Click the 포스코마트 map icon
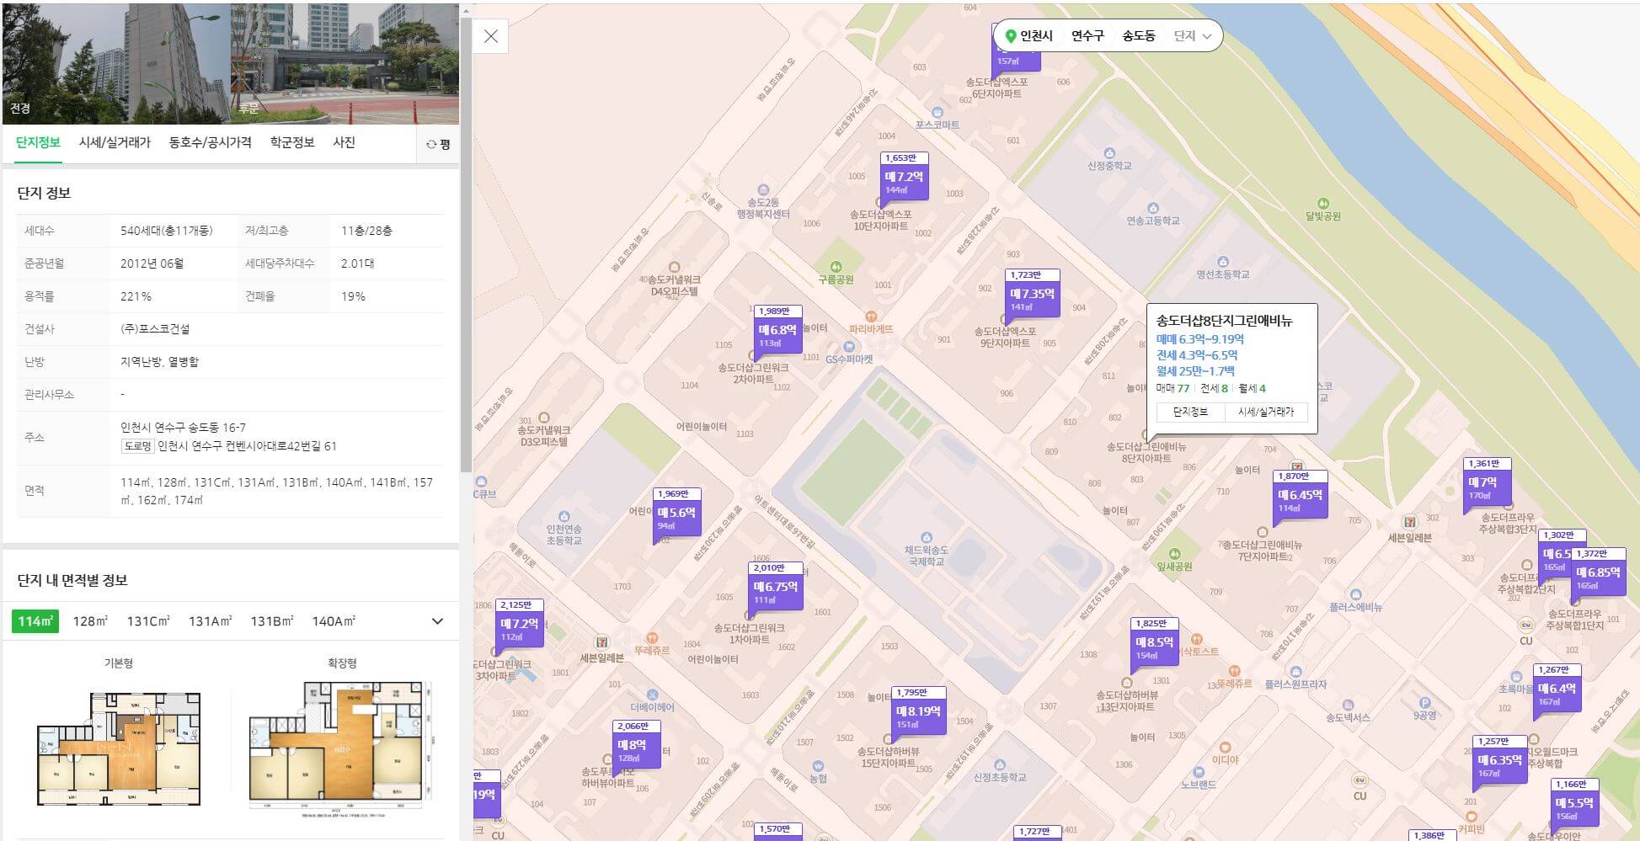This screenshot has height=841, width=1640. click(x=937, y=112)
